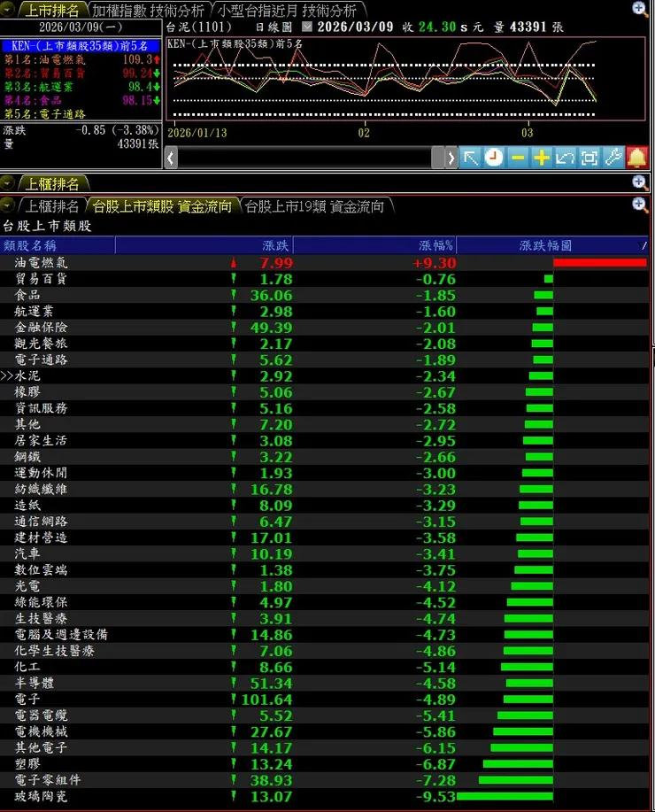Click the left arrow of chart scrollbar

[x=172, y=158]
